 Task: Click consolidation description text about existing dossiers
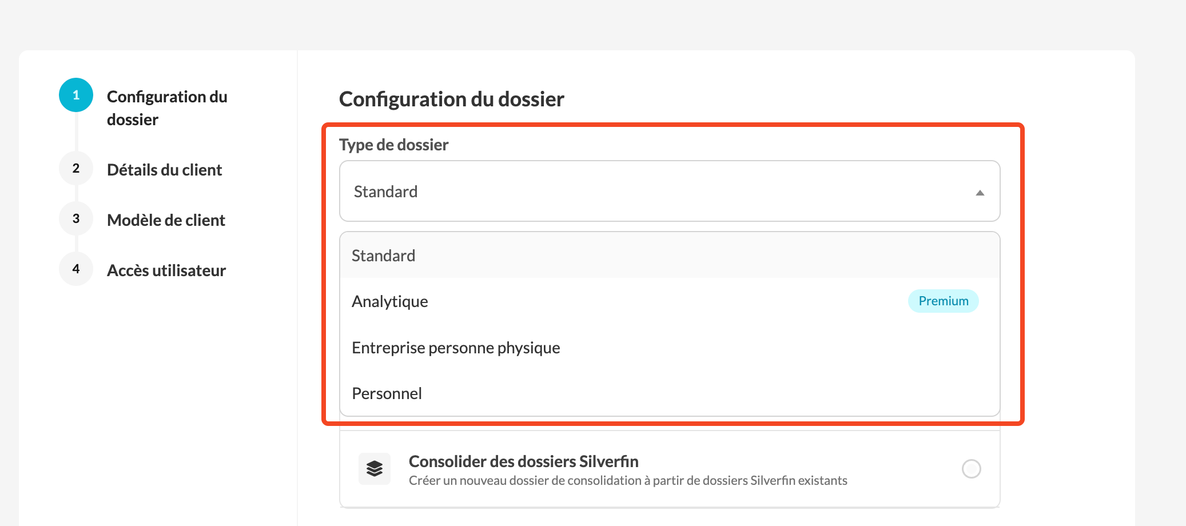628,480
